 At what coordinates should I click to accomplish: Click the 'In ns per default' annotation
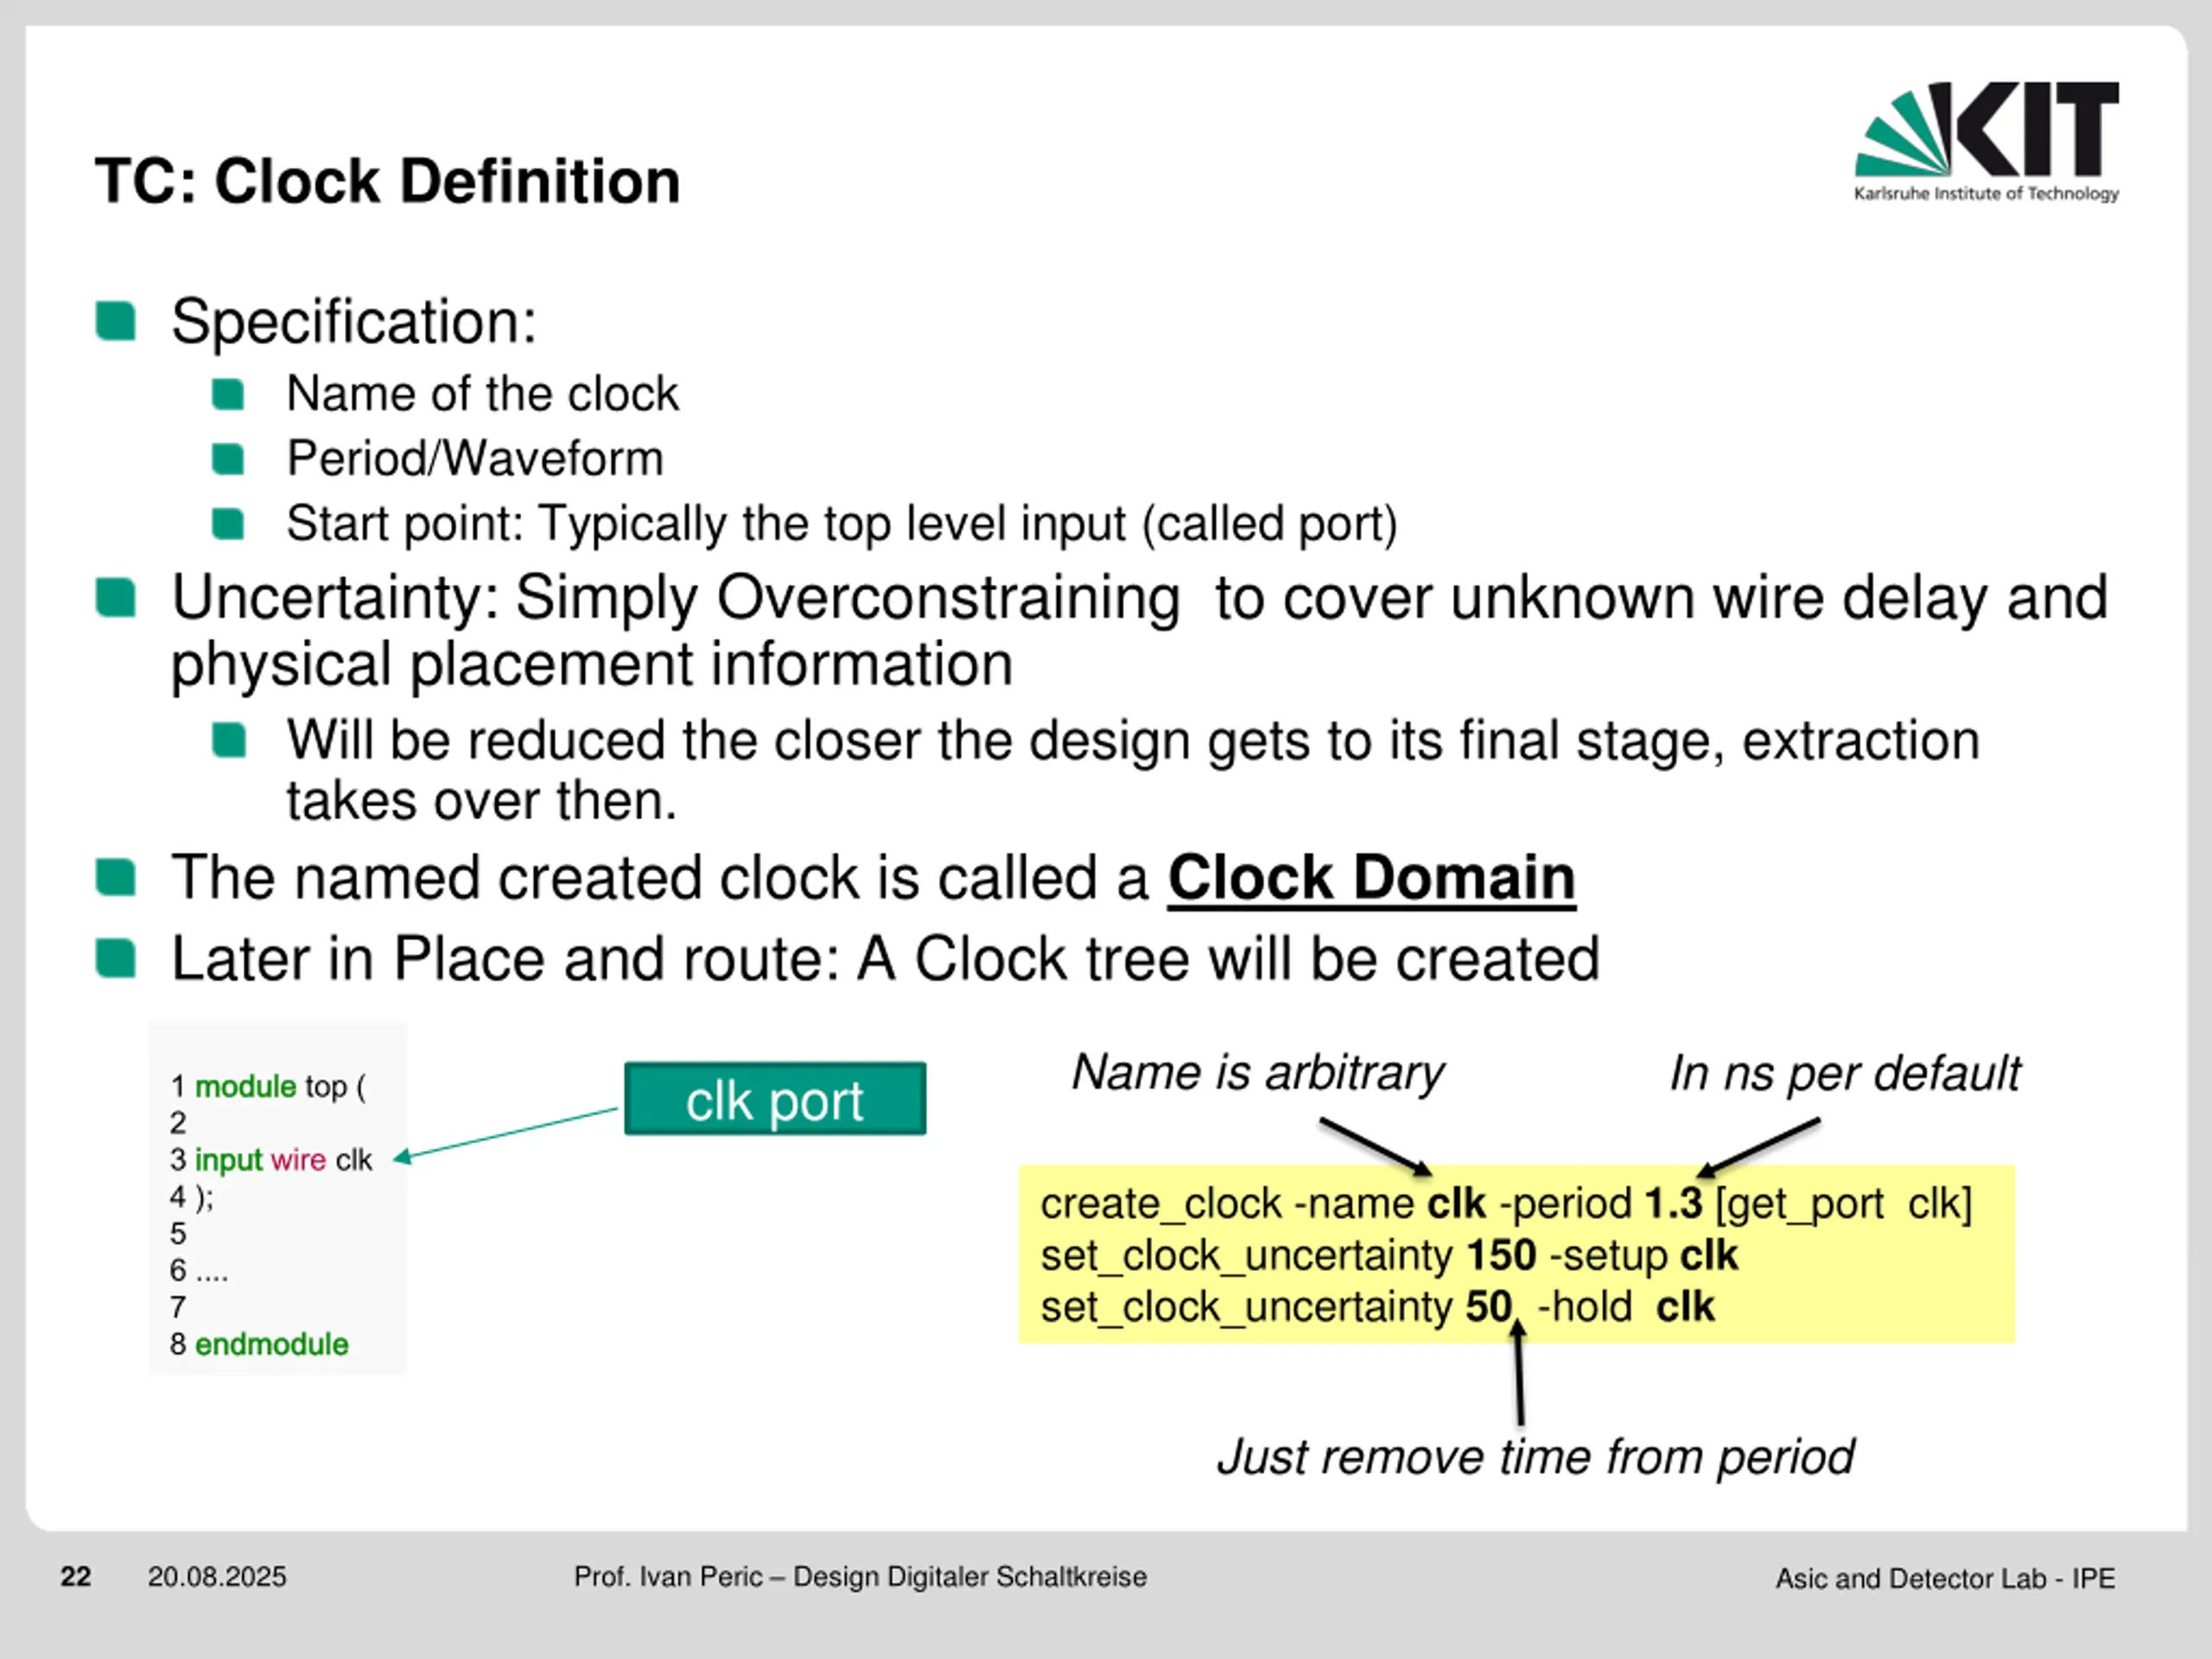[1845, 1074]
